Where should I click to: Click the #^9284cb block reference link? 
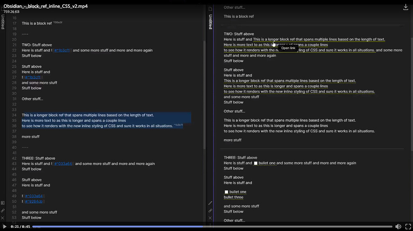tap(34, 201)
